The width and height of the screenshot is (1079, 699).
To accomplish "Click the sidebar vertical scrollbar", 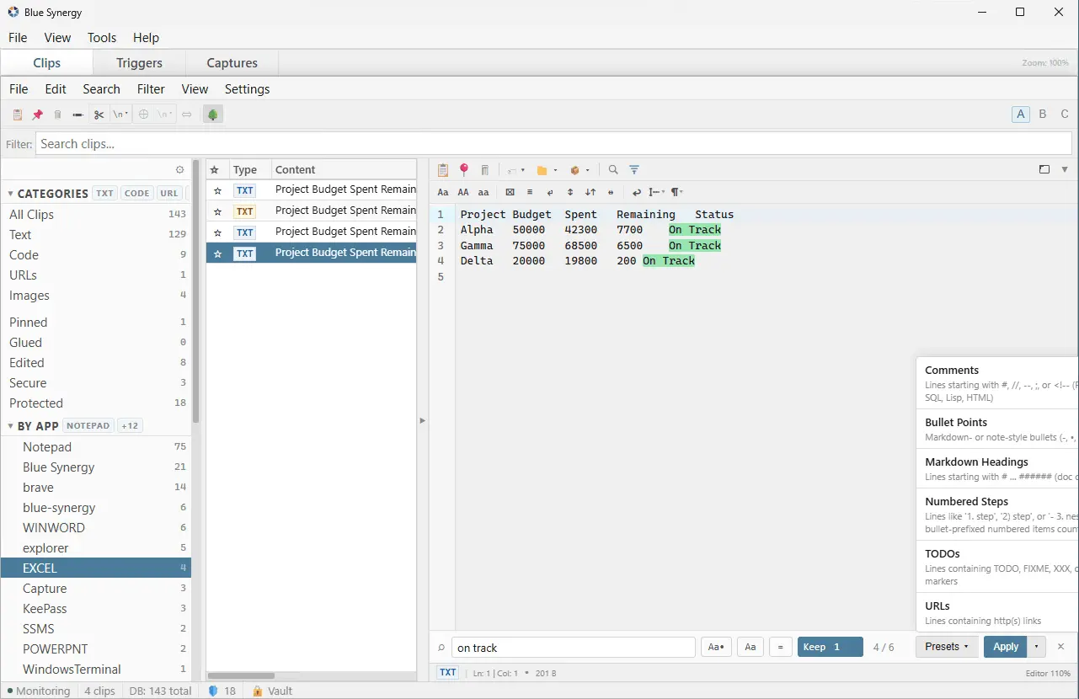I will tap(195, 291).
